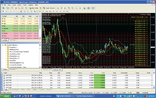Toggle the Data Window icon
The image size is (156, 98).
16,8
